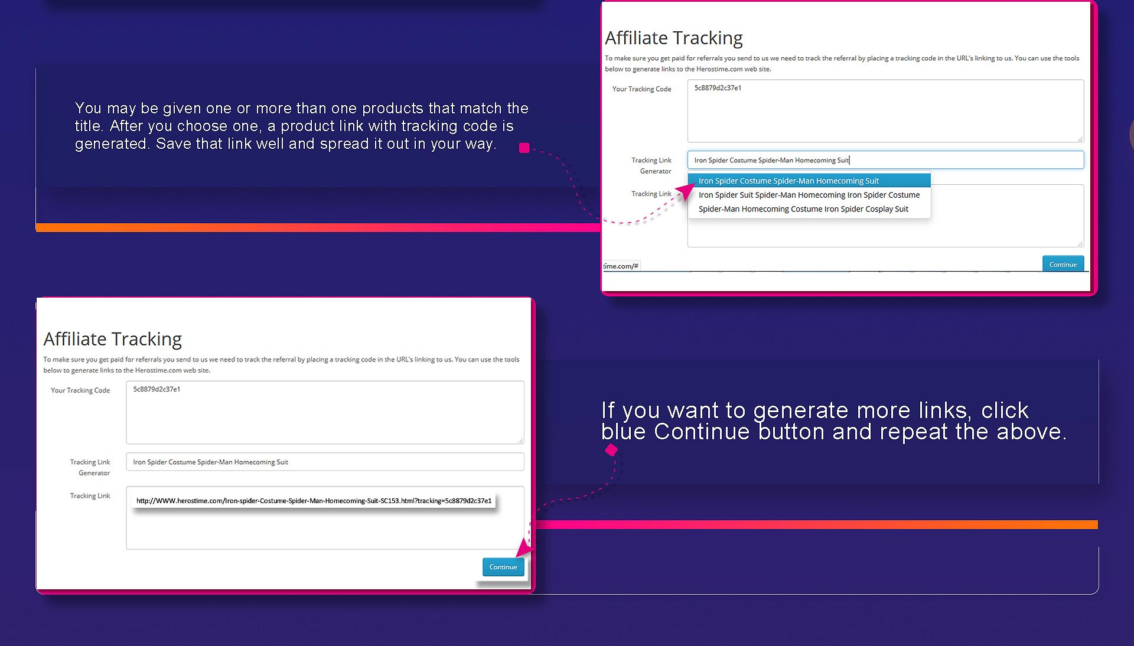This screenshot has height=646, width=1134.
Task: Click lower Your Tracking Code text box
Action: tap(325, 412)
